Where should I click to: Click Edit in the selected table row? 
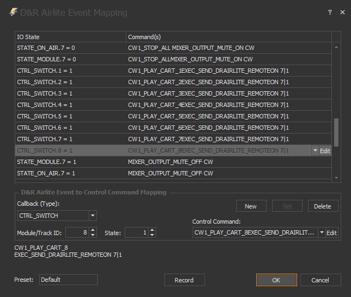[325, 150]
